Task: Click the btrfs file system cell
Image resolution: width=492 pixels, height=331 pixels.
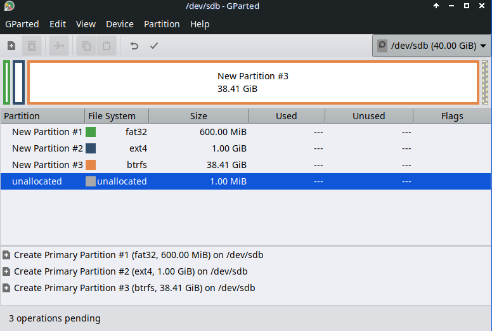Action: pos(136,165)
